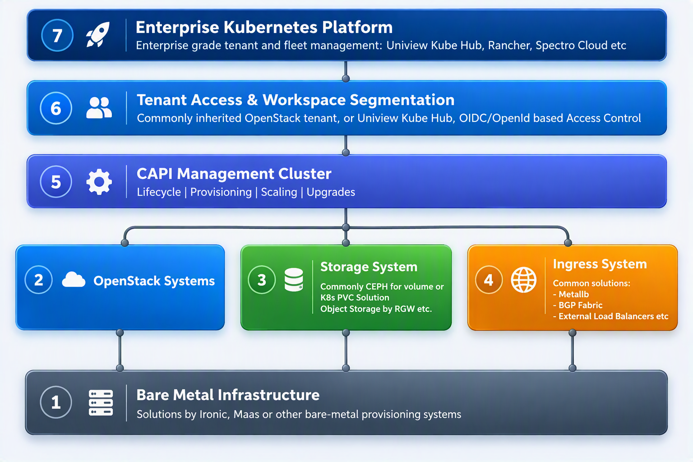
Task: Click the word Scaling
Action: point(279,192)
